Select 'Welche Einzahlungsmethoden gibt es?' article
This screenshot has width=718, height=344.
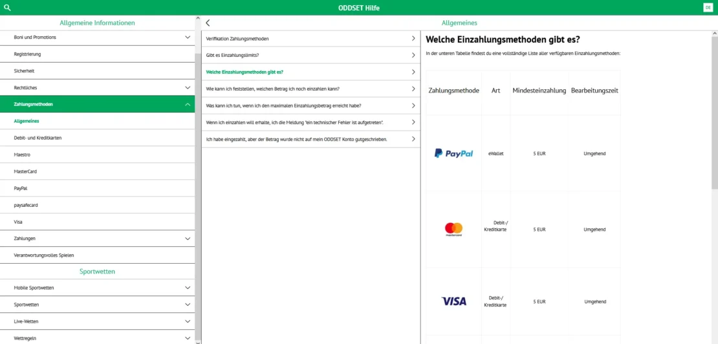pos(311,72)
